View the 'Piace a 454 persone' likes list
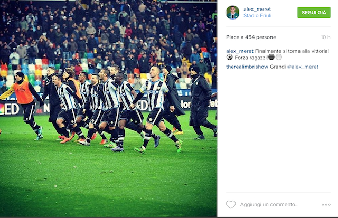This screenshot has width=338, height=218. point(251,37)
